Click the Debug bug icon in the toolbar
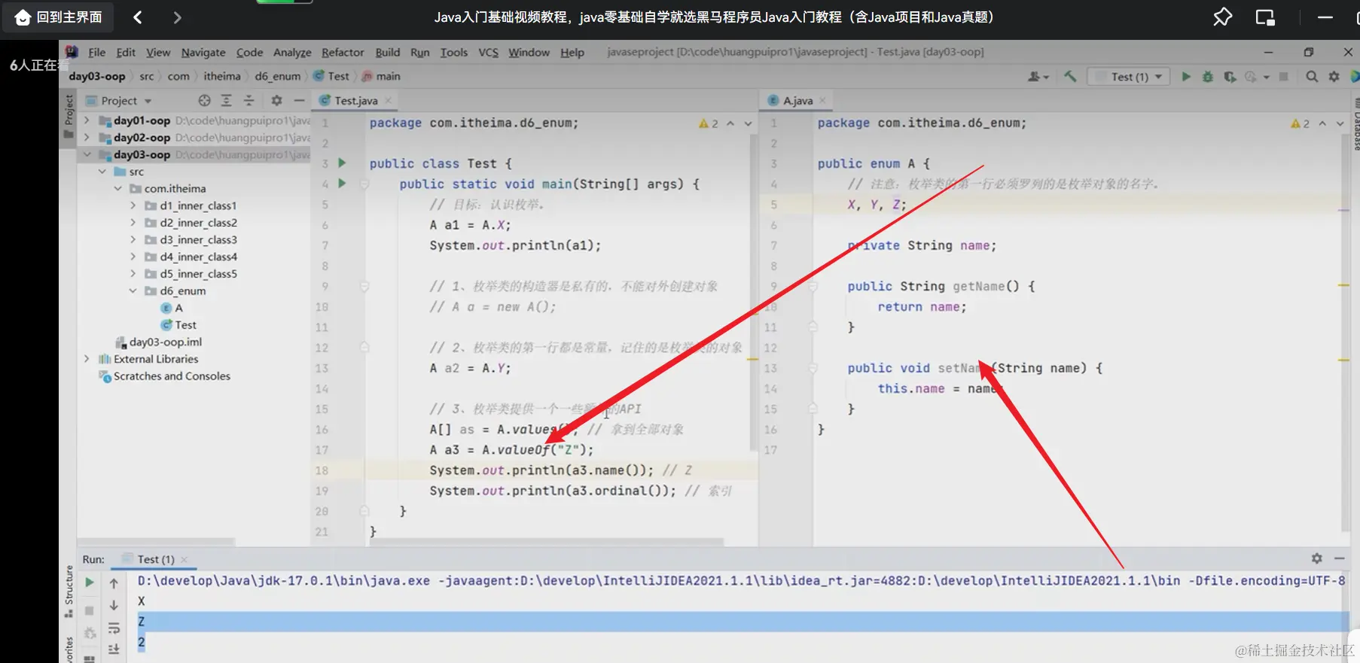The height and width of the screenshot is (663, 1360). point(1208,76)
